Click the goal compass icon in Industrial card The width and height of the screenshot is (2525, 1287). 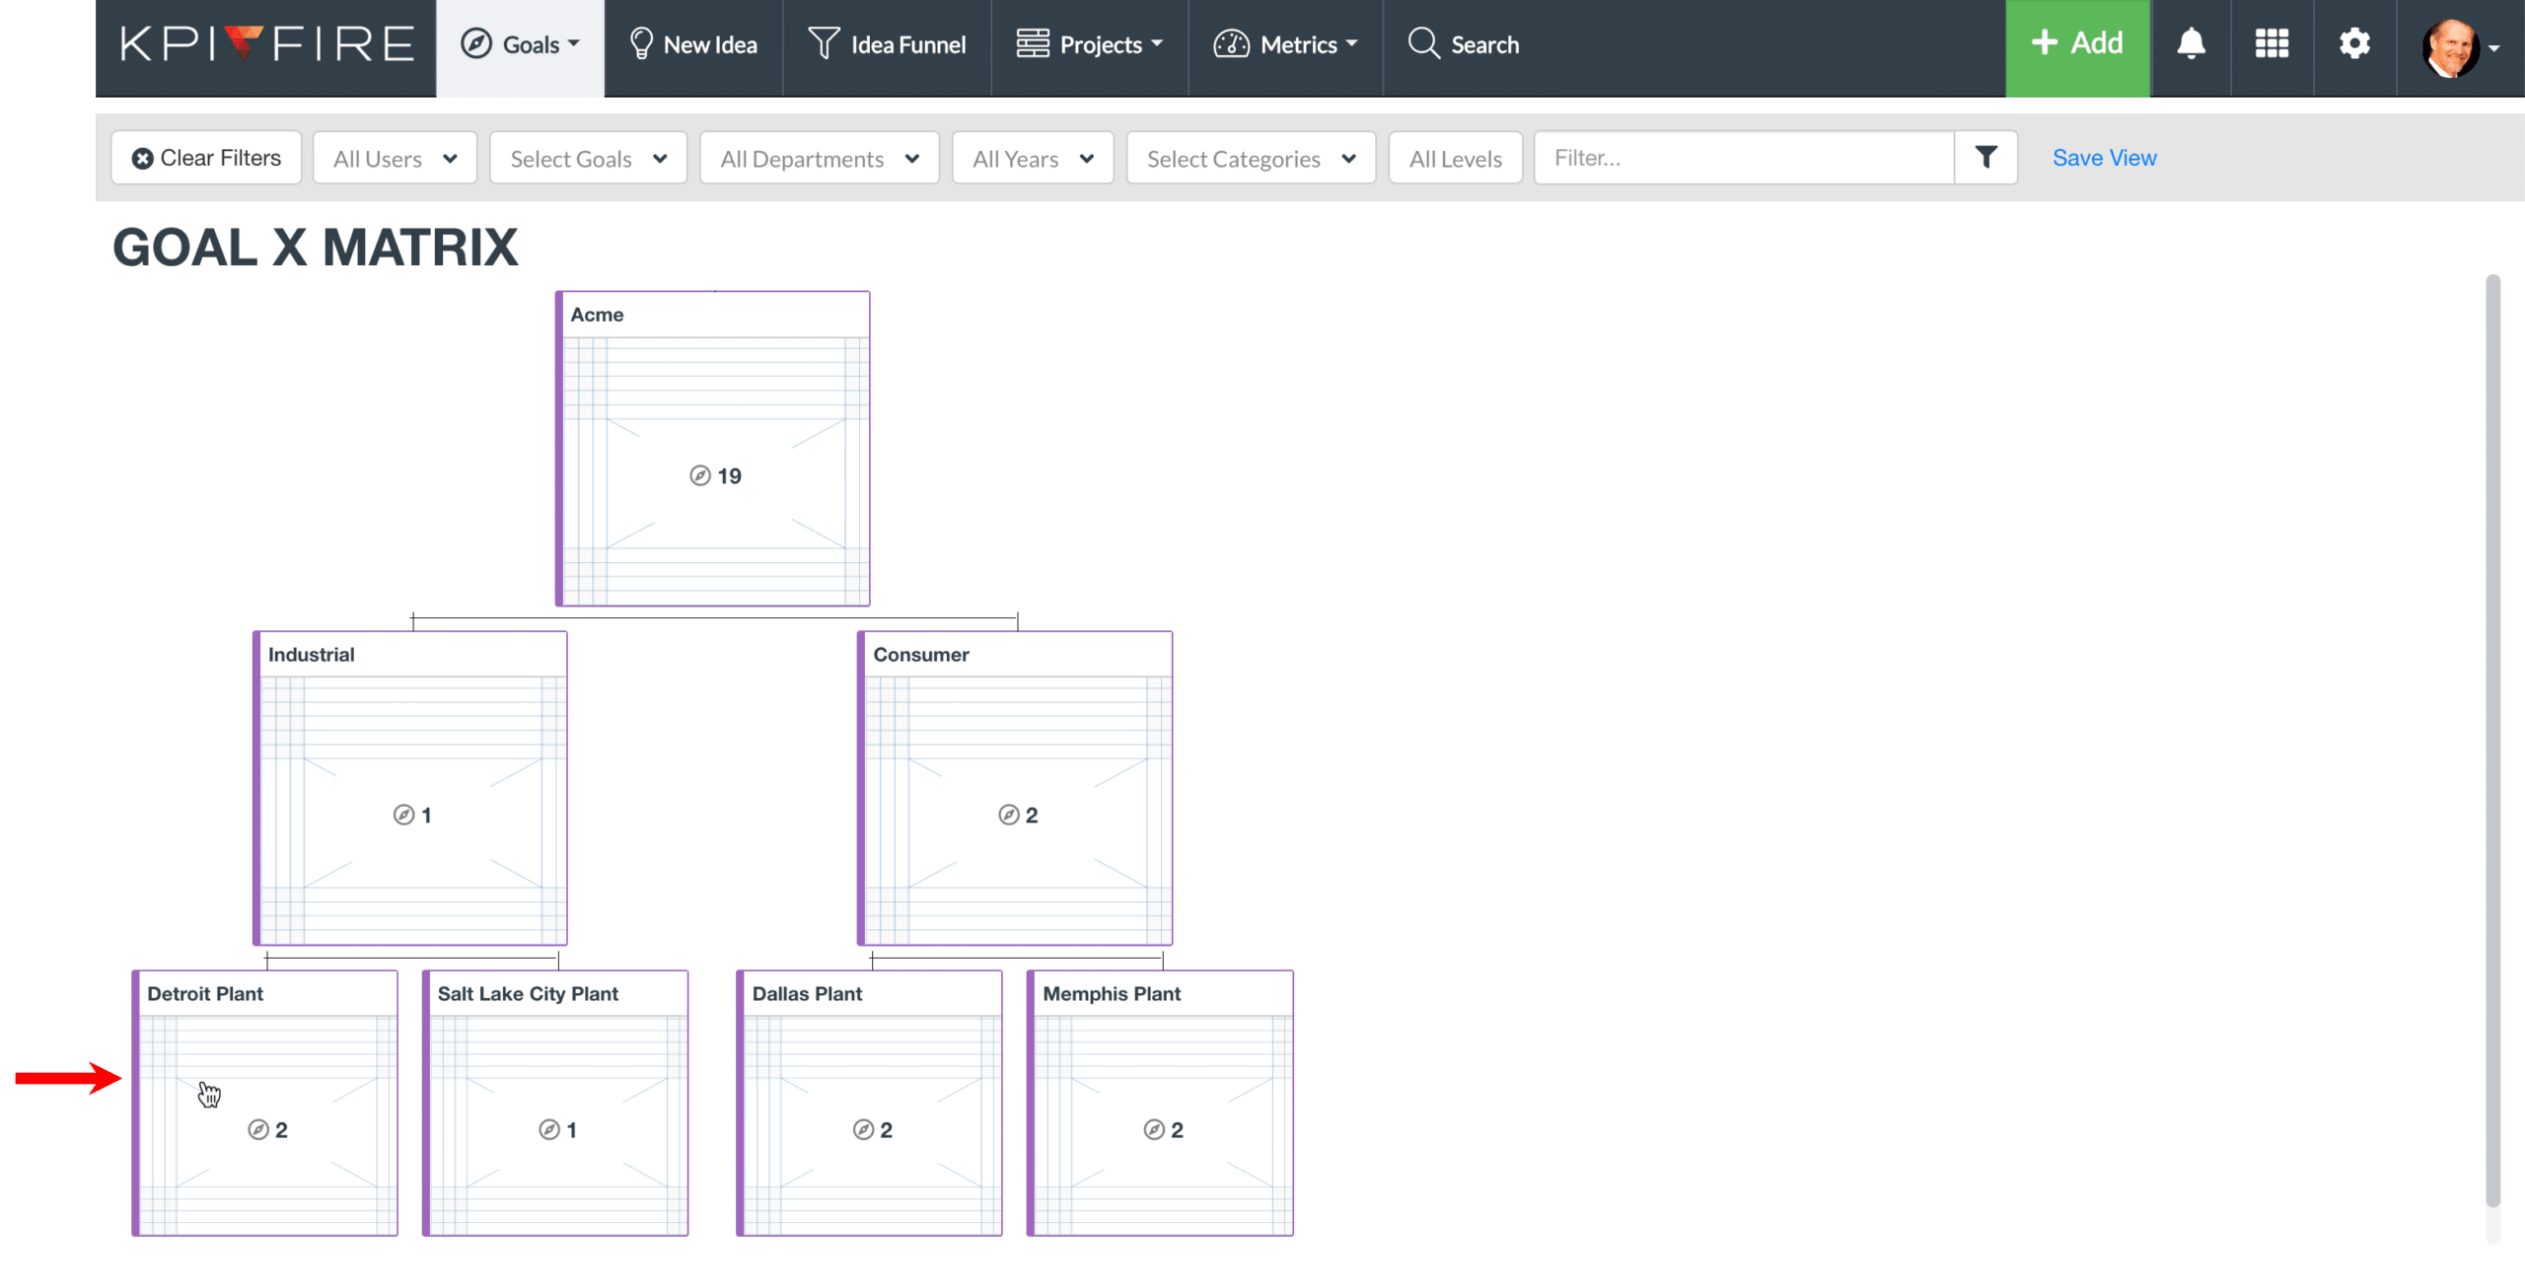click(403, 815)
